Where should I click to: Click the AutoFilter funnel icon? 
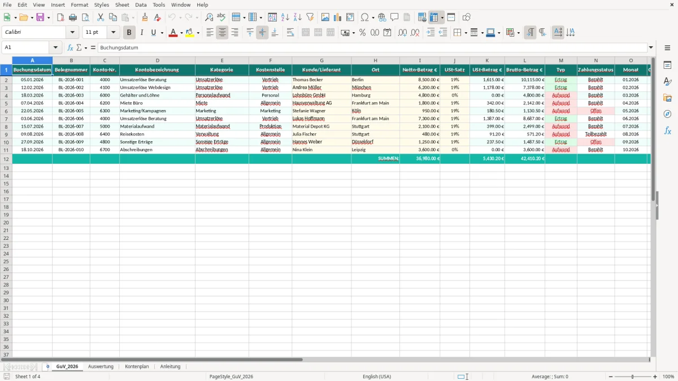[310, 17]
